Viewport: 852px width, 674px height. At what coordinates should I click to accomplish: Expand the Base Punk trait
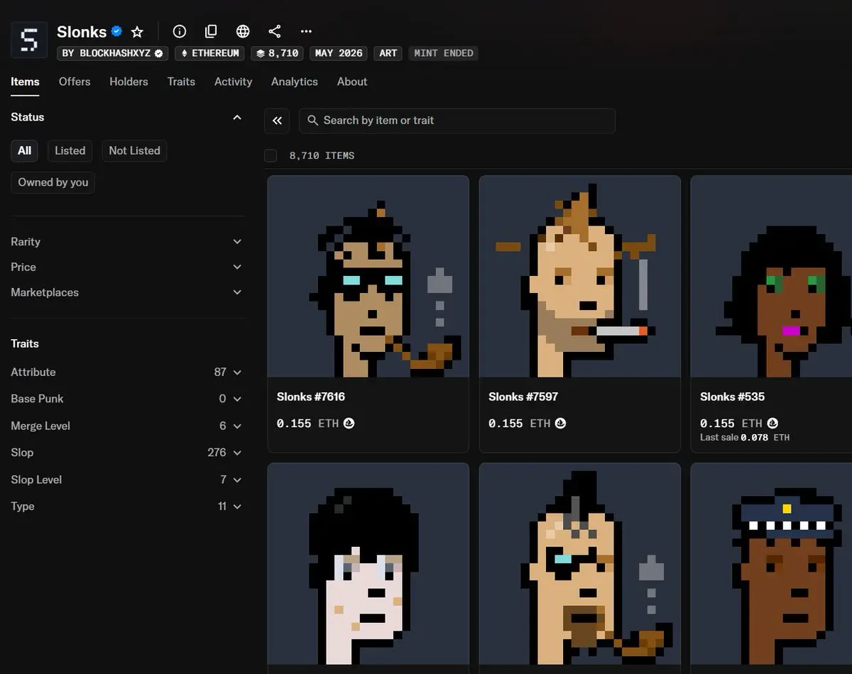click(127, 399)
